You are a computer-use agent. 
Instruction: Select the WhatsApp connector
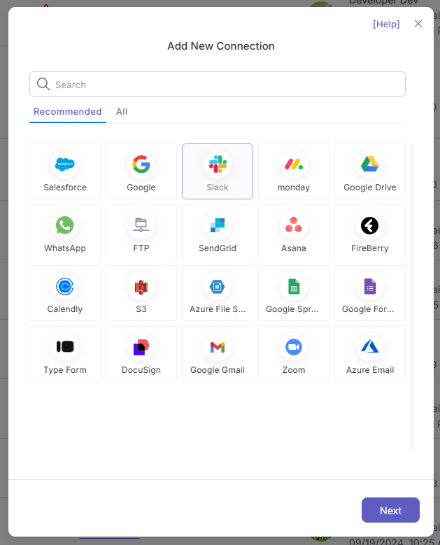[65, 232]
